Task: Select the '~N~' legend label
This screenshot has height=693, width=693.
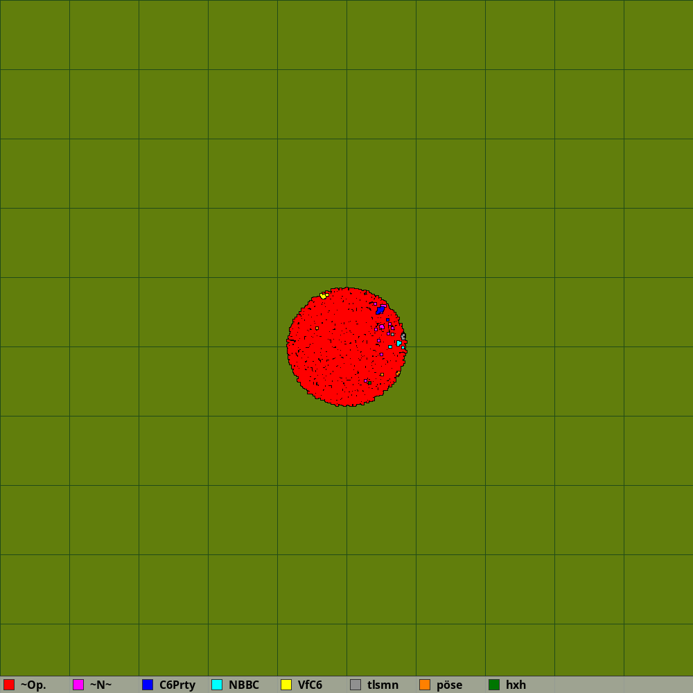Action: point(100,685)
